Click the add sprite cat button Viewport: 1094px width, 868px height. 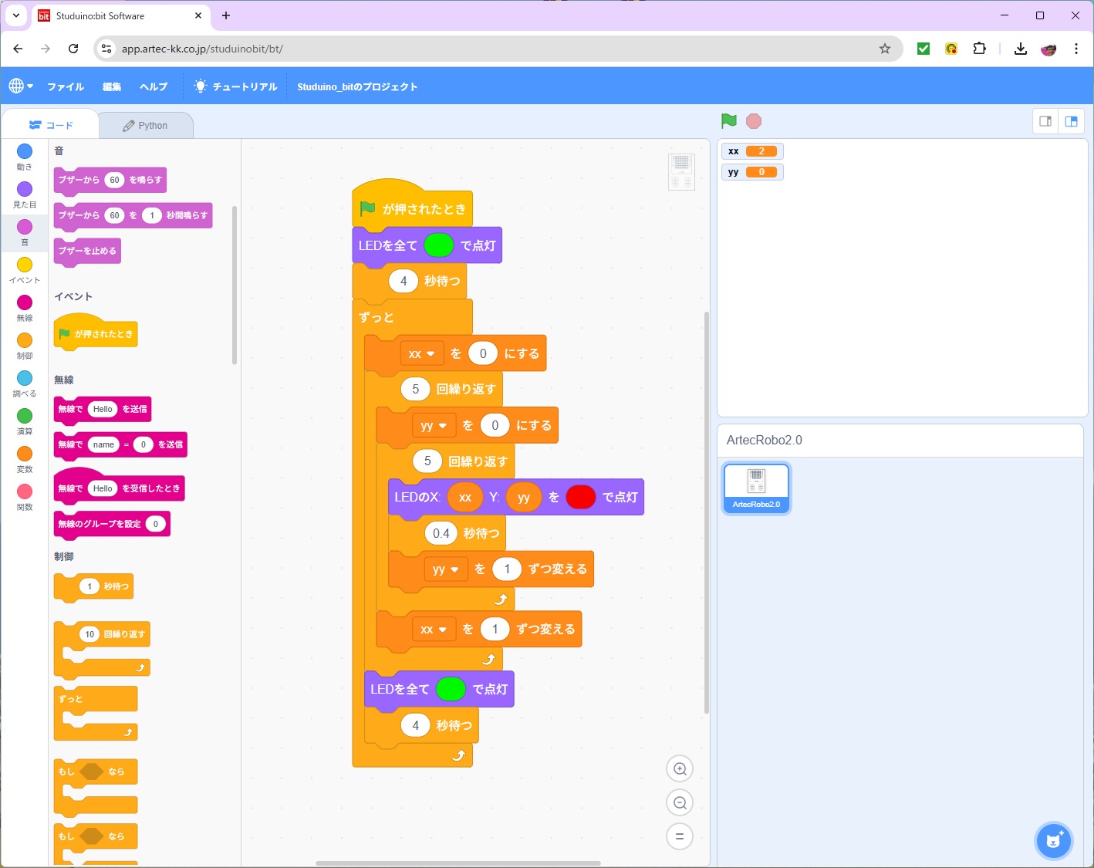coord(1053,840)
